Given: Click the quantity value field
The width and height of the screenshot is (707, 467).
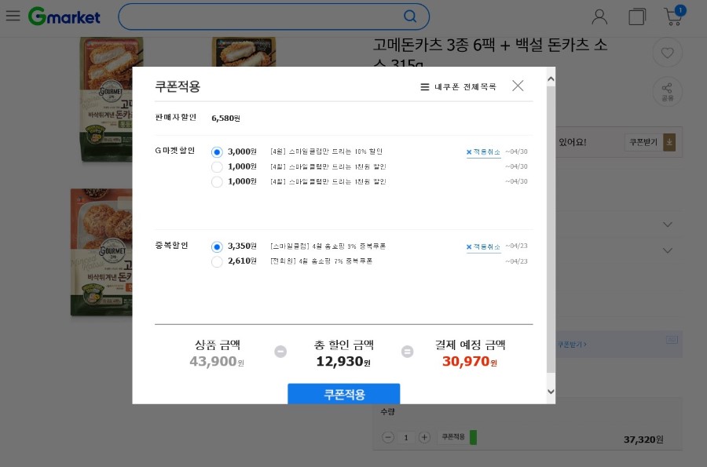Looking at the screenshot, I should click(406, 437).
